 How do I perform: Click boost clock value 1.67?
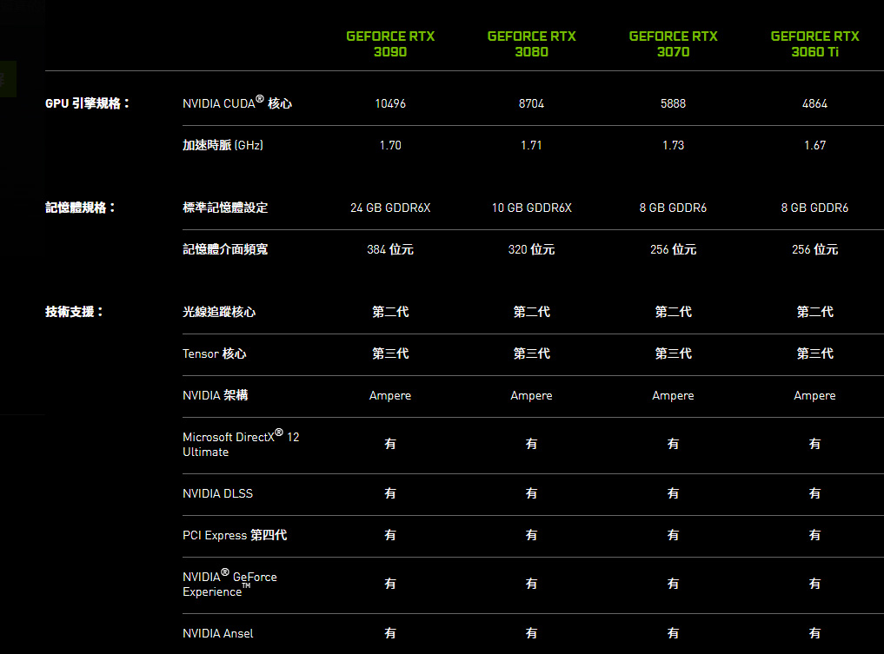click(814, 145)
